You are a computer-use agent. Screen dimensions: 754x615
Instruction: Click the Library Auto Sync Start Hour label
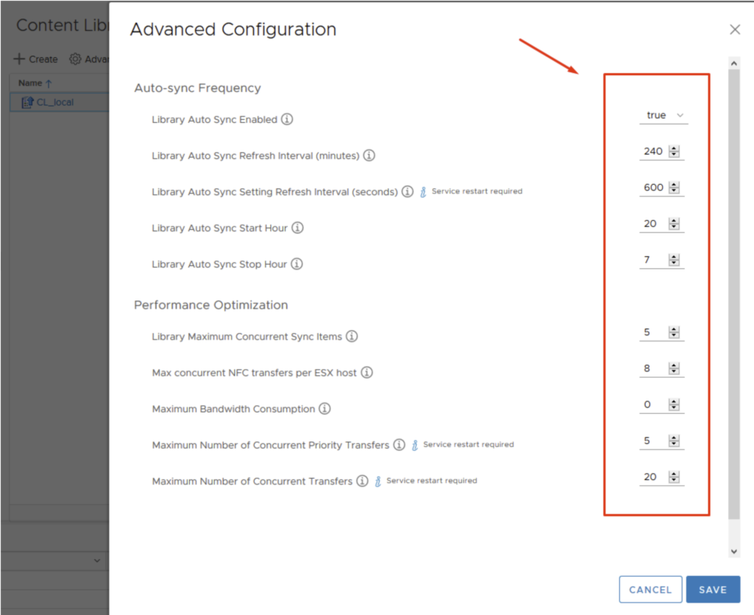pyautogui.click(x=219, y=228)
